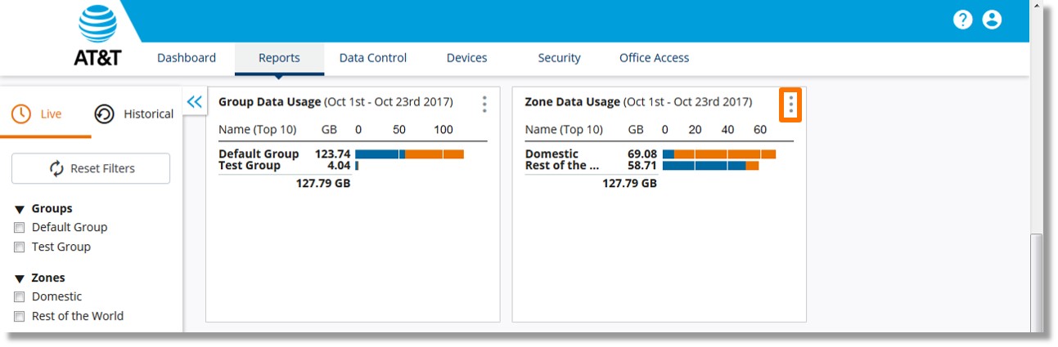Viewport: 1058px width, 347px height.
Task: Go to the Devices tab
Action: (466, 58)
